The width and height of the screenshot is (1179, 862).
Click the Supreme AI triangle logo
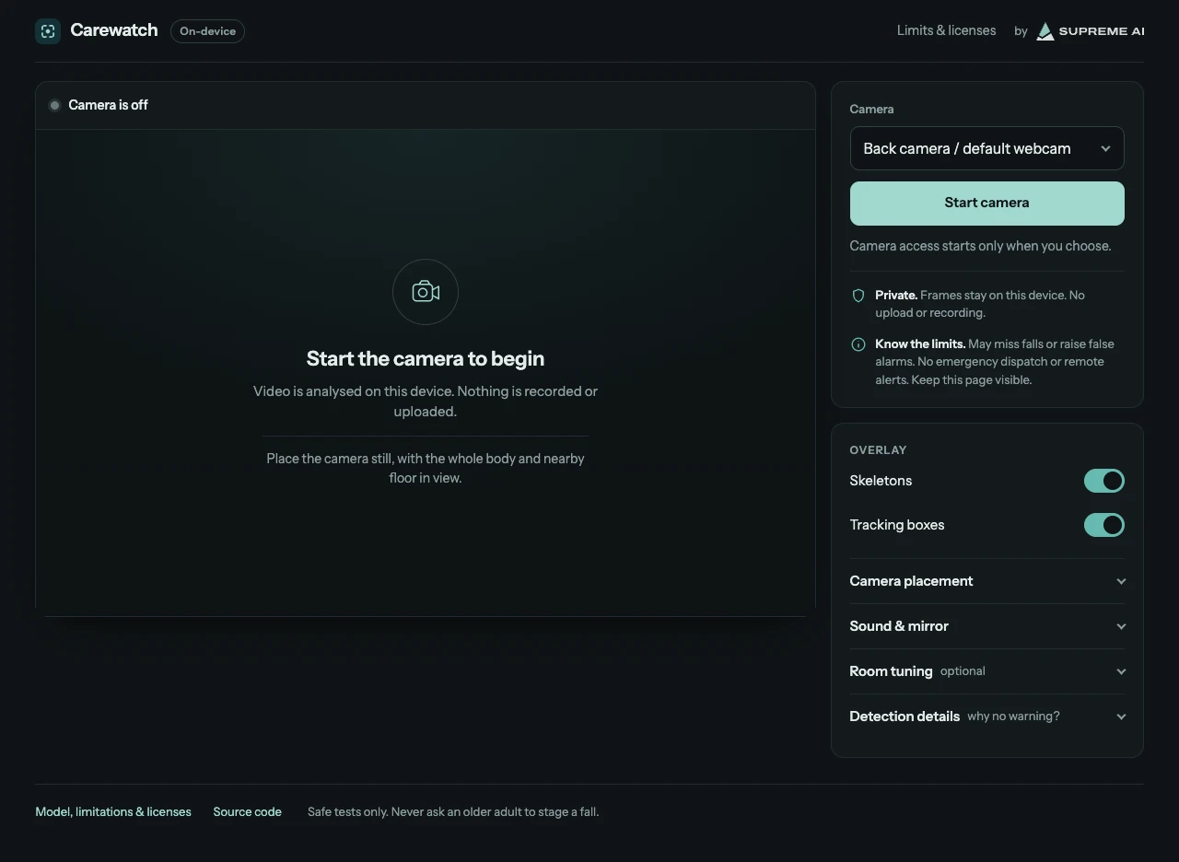(1045, 31)
